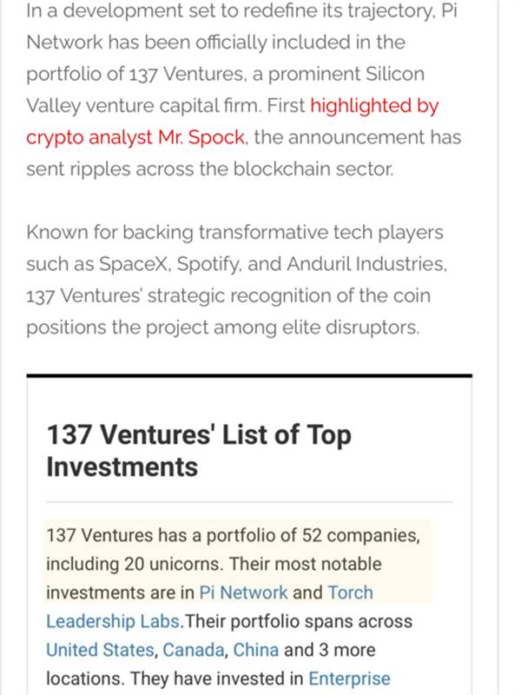Click the '137 Ventures' List of Top Investments' heading
The image size is (521, 695).
coord(199,451)
